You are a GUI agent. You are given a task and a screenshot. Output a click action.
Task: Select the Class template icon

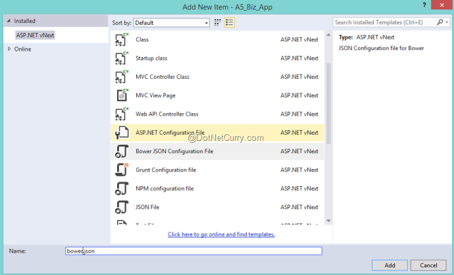point(122,39)
